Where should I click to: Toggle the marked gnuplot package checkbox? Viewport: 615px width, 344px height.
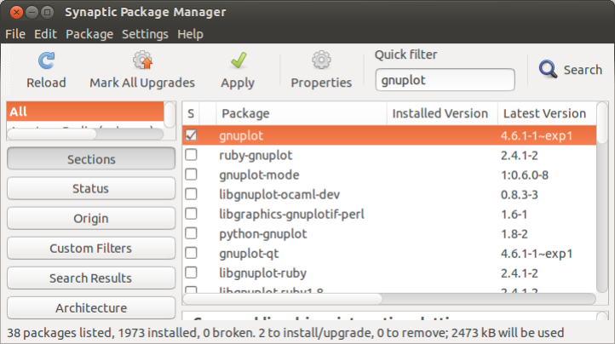coord(192,135)
